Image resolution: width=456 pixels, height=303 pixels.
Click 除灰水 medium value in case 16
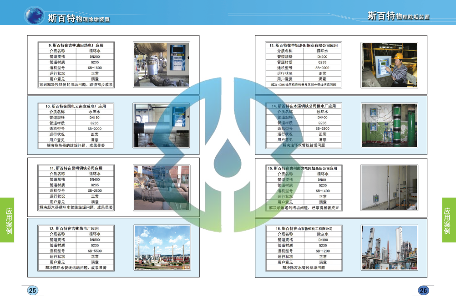323,234
